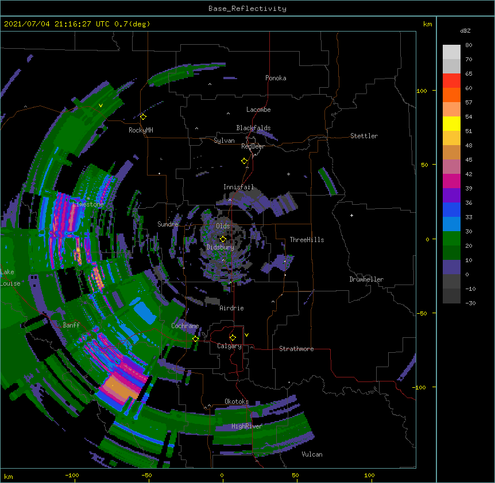Click the Base_Reflectivity title text
Screen dimensions: 495x483
pos(247,9)
